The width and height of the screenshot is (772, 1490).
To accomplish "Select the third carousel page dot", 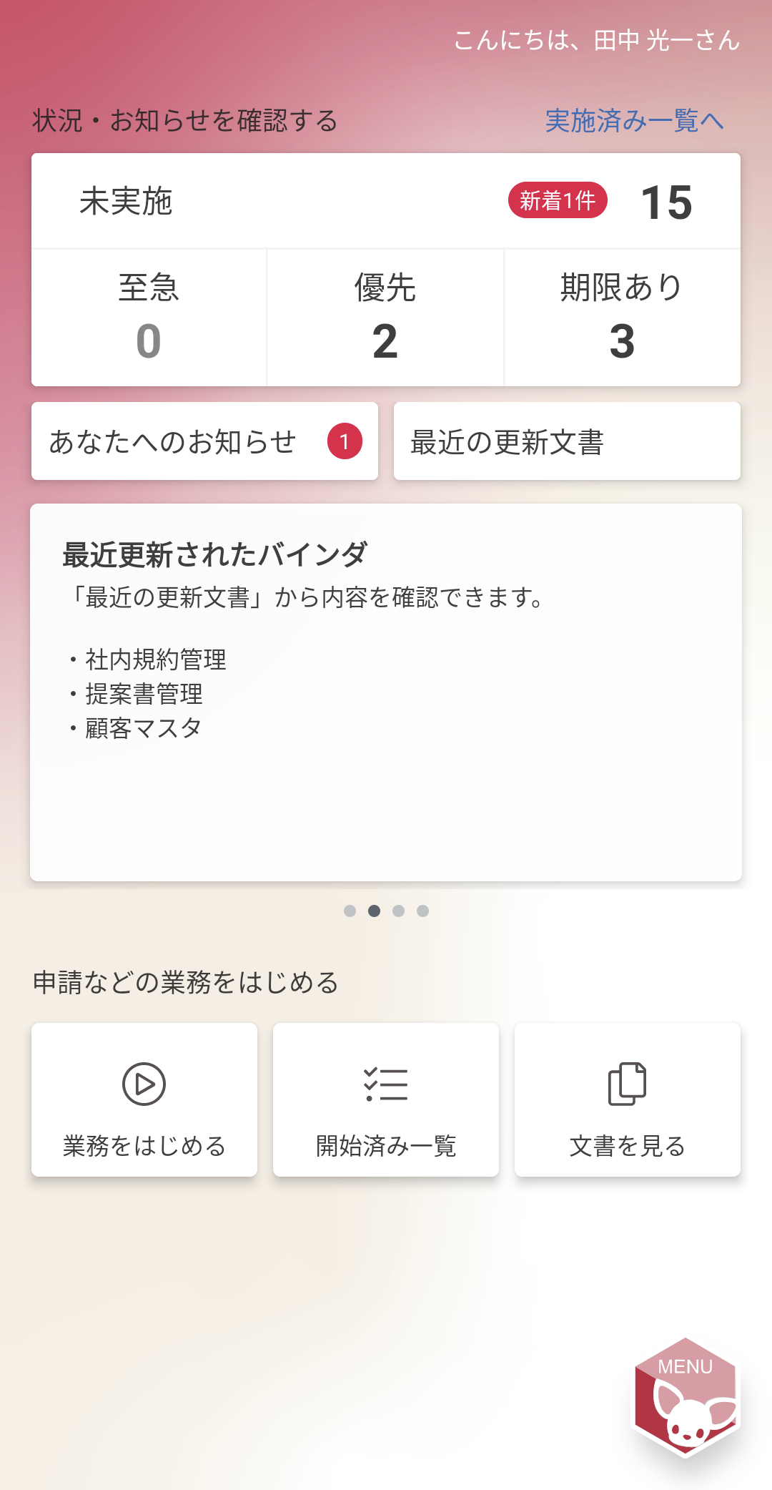I will (x=398, y=911).
